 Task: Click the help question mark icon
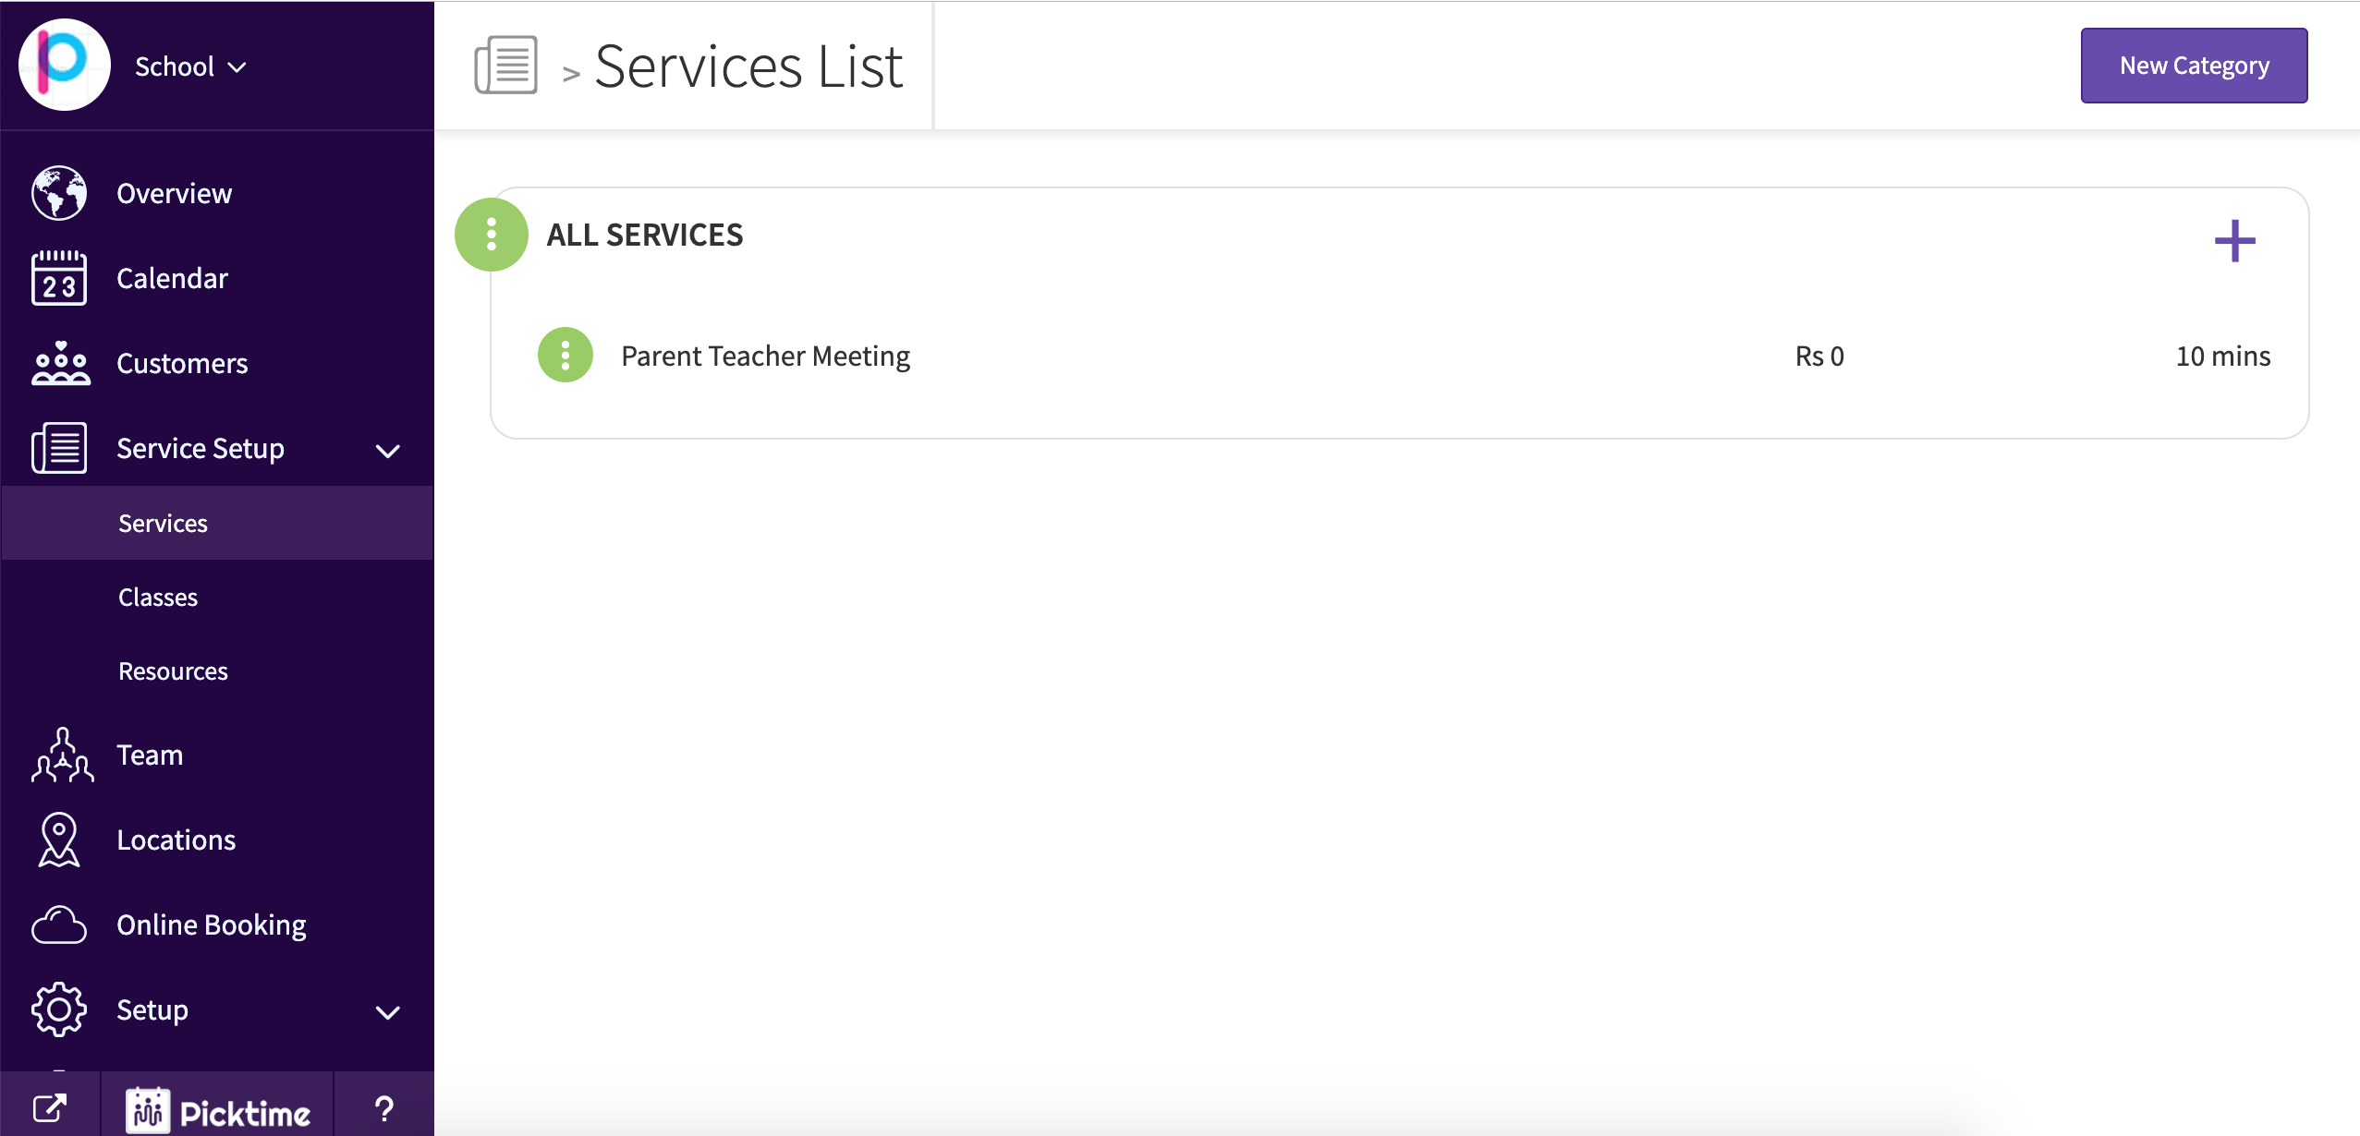coord(384,1108)
